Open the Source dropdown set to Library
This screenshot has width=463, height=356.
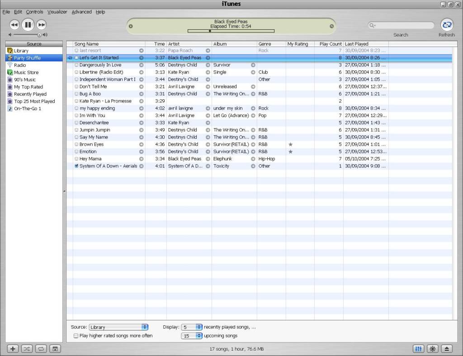coord(118,327)
